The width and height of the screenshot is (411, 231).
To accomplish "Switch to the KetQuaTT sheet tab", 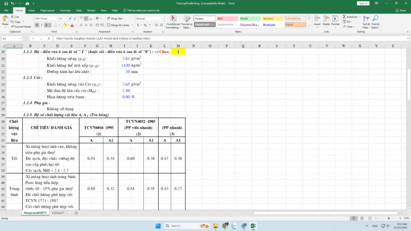I will tap(58, 213).
